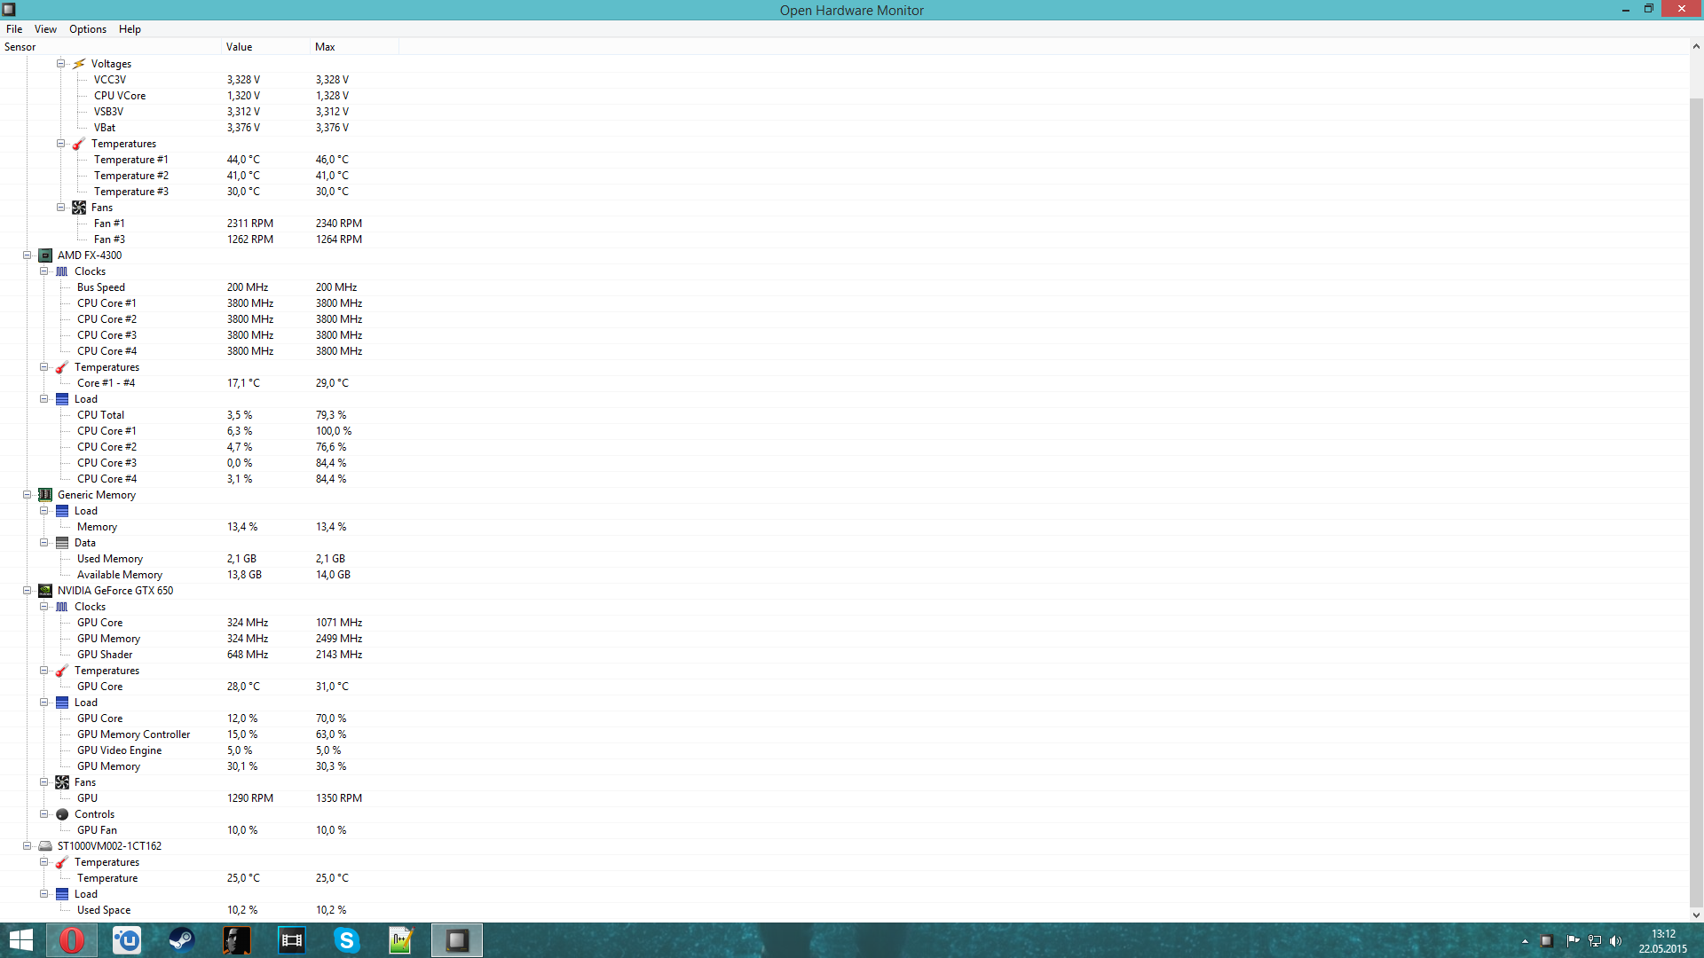Click the ST1000VM002 hard drive icon
The width and height of the screenshot is (1704, 958).
tap(45, 846)
